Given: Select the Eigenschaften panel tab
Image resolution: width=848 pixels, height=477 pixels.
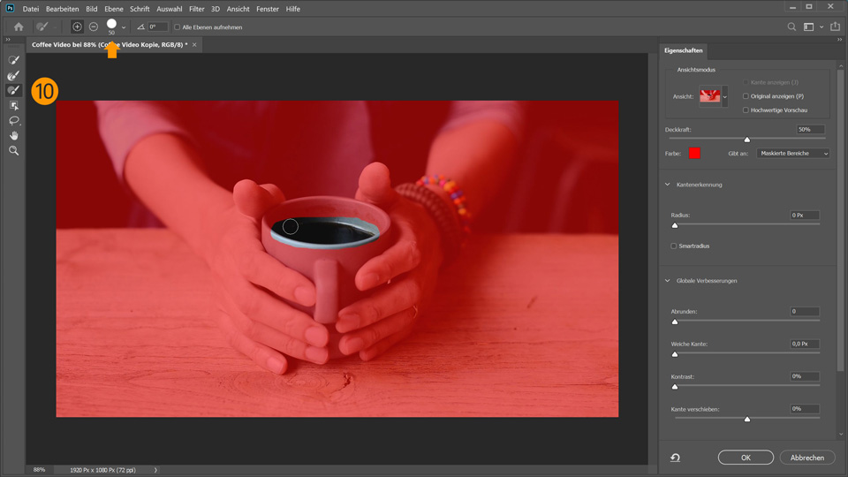Looking at the screenshot, I should 684,50.
